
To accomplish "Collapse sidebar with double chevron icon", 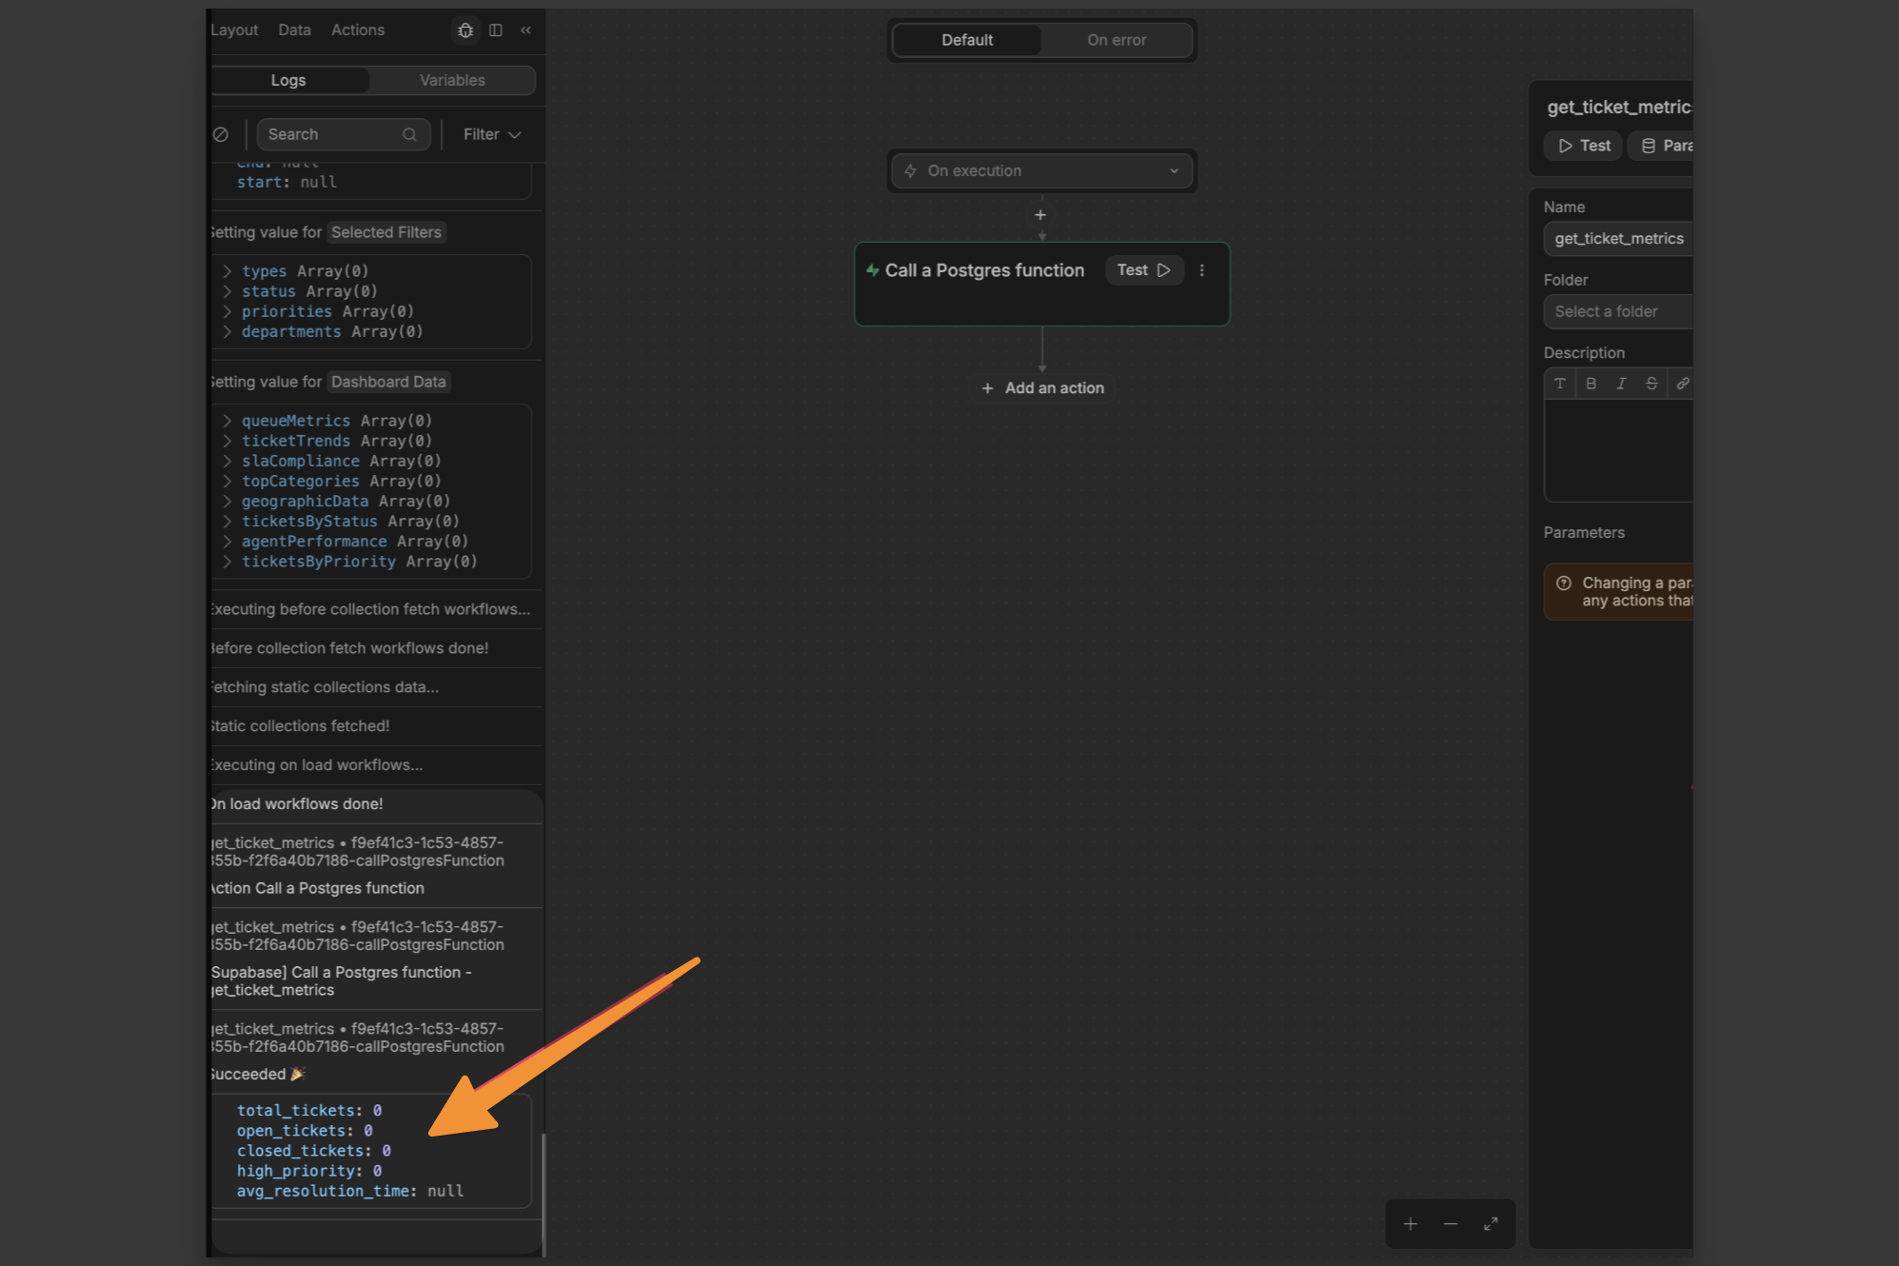I will 525,30.
